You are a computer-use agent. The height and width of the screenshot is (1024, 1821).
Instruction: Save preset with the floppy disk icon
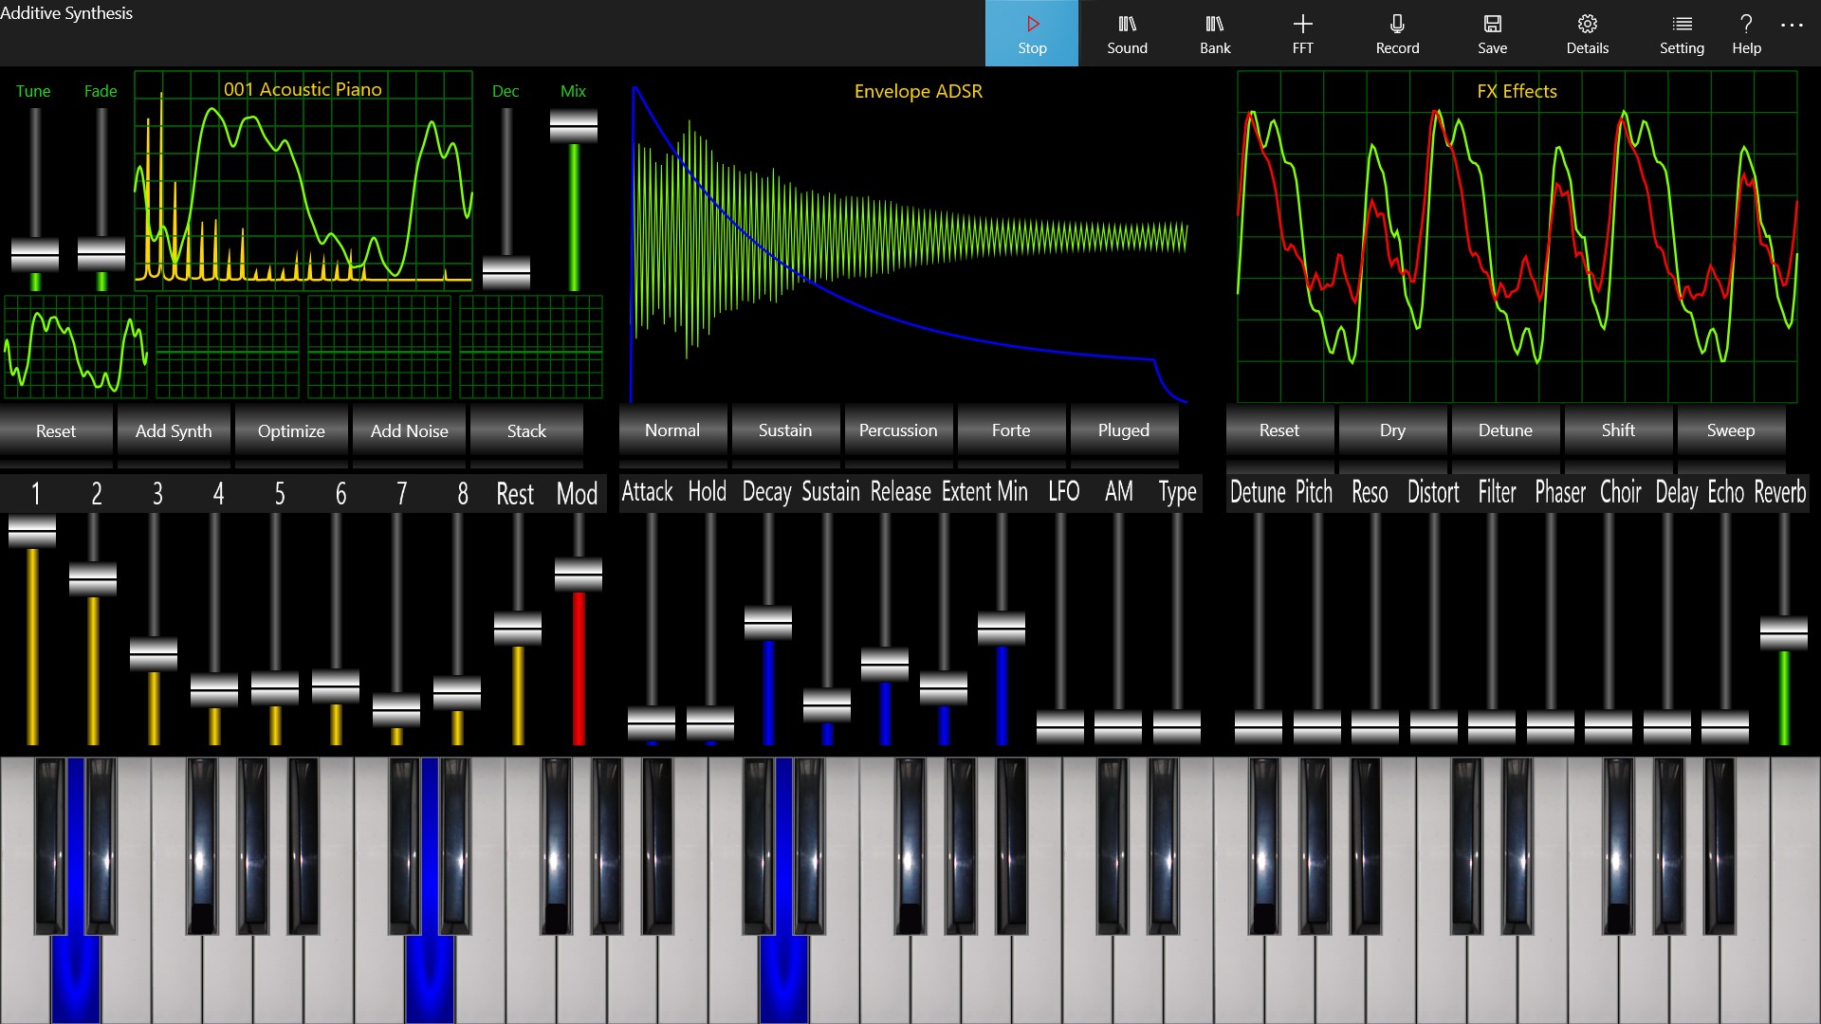1492,33
